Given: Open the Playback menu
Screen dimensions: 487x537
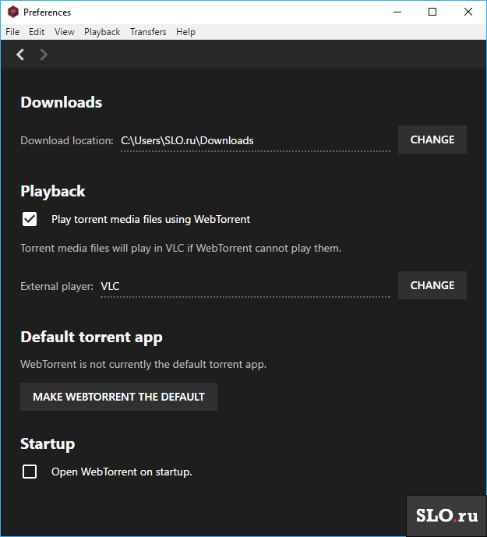Looking at the screenshot, I should (x=102, y=32).
